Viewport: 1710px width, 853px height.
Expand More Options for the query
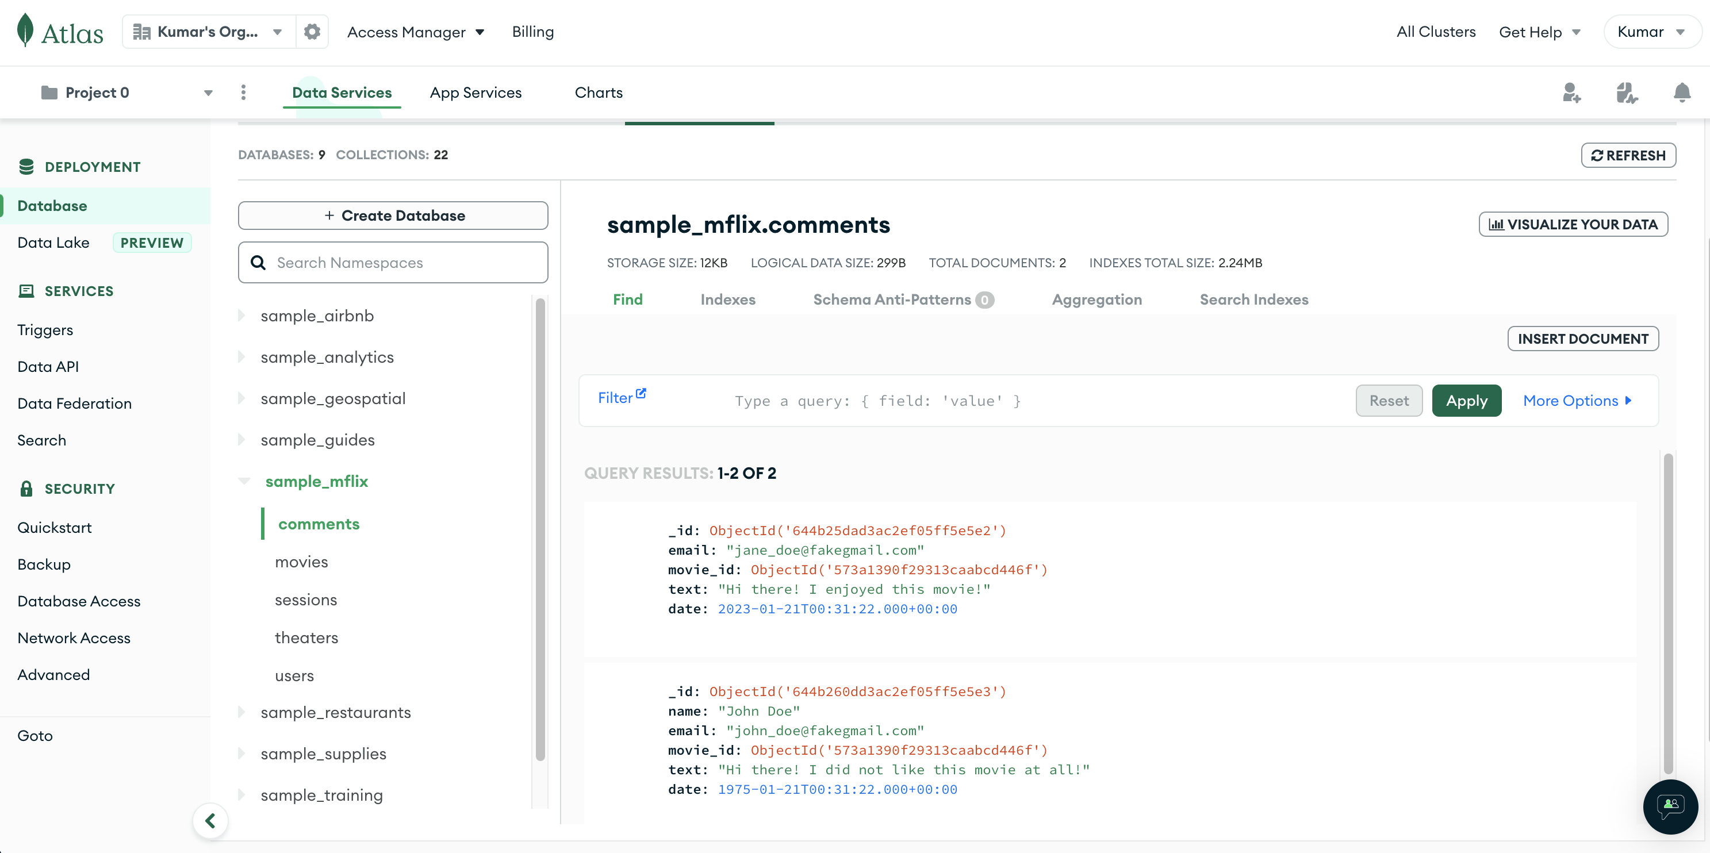[x=1577, y=400]
